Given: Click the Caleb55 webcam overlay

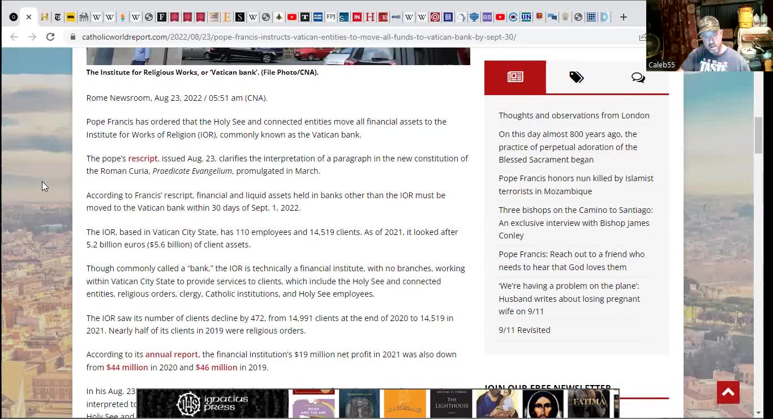Looking at the screenshot, I should point(710,36).
